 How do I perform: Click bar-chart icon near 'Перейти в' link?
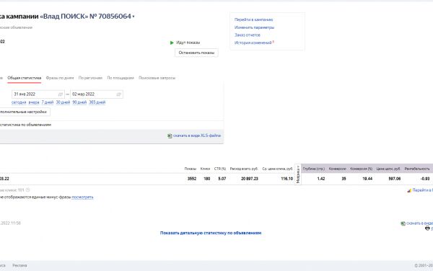[409, 190]
